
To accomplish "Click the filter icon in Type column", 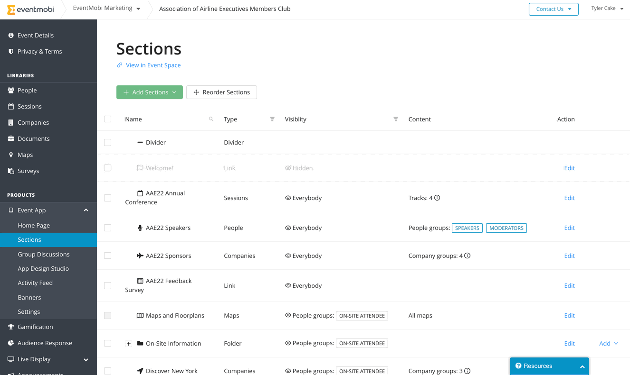I will pos(272,119).
